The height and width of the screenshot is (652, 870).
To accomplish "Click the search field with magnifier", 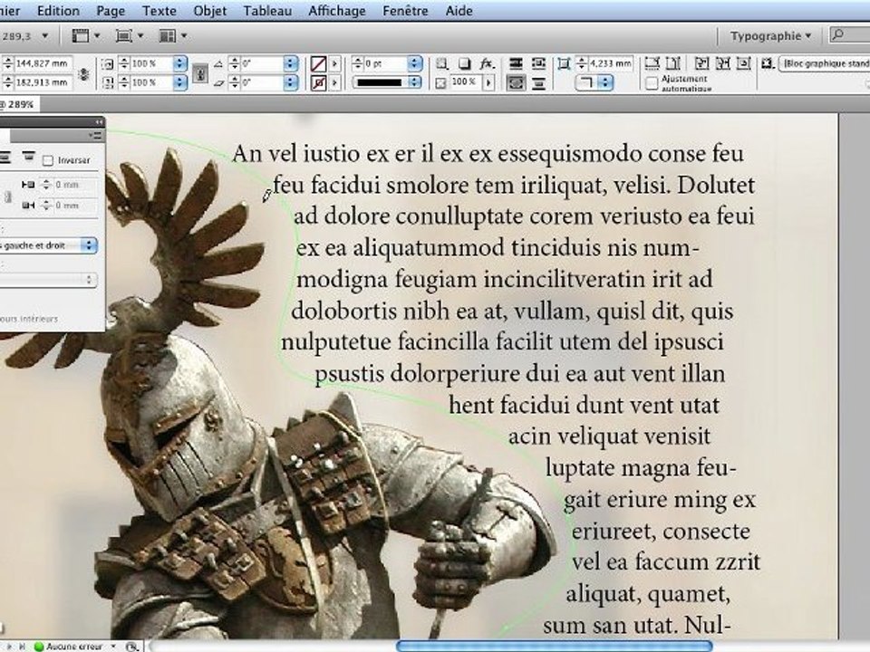I will (849, 35).
